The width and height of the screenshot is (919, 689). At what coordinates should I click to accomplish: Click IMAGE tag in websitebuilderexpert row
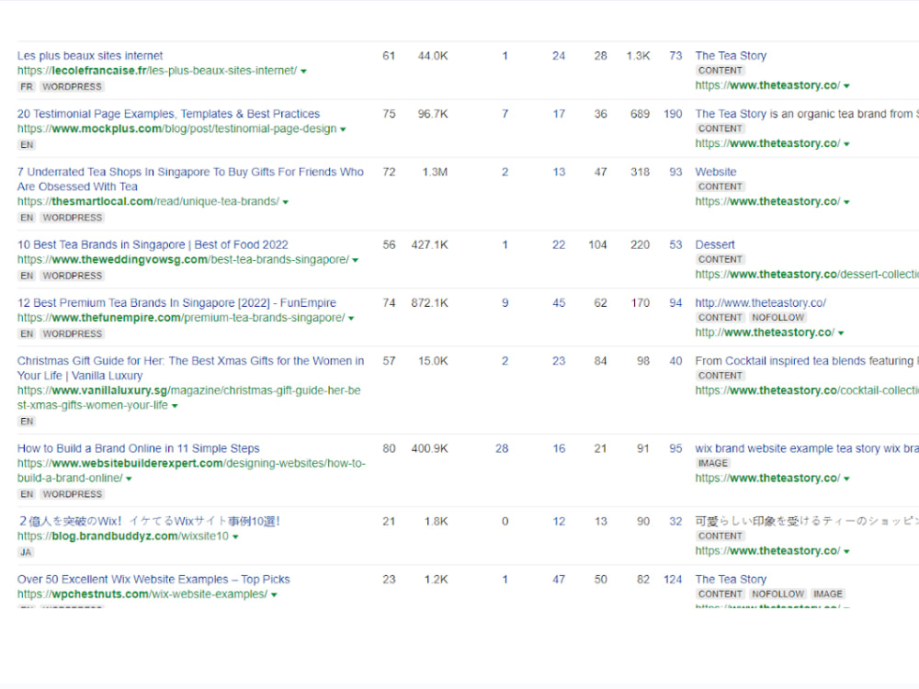(713, 463)
